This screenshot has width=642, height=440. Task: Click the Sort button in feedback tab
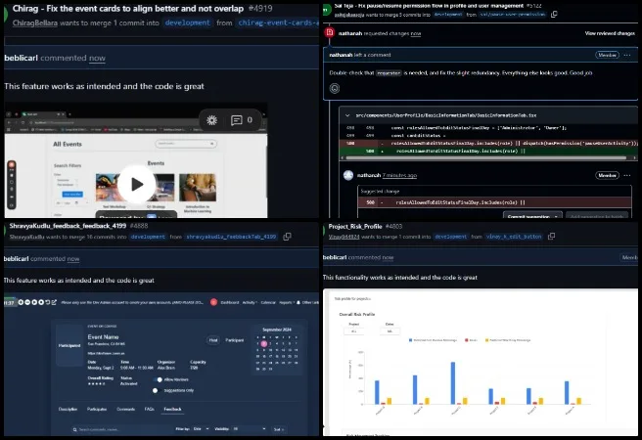[279, 429]
